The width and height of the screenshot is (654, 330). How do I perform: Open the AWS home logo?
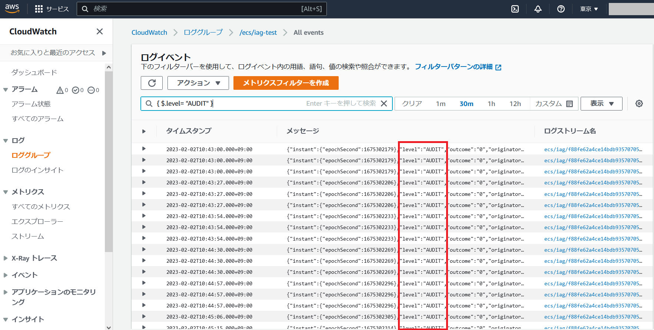[12, 8]
